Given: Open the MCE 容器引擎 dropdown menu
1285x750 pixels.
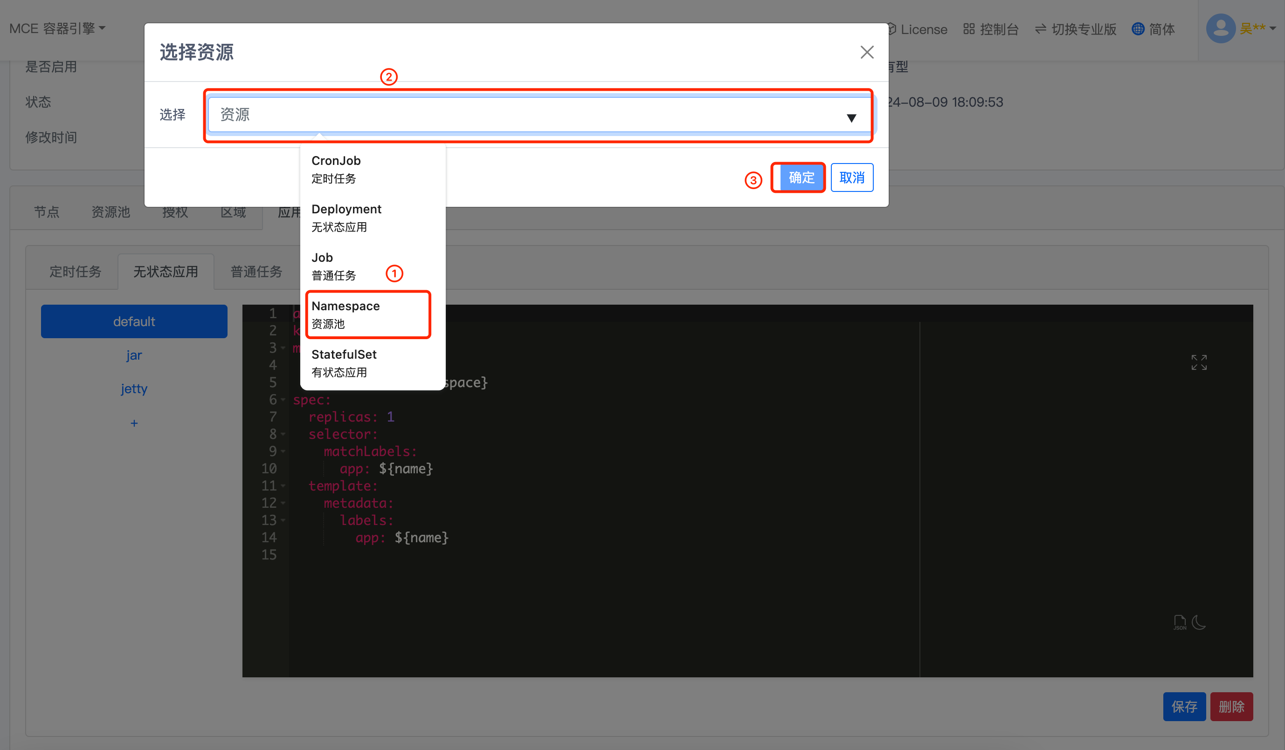Looking at the screenshot, I should pyautogui.click(x=57, y=28).
